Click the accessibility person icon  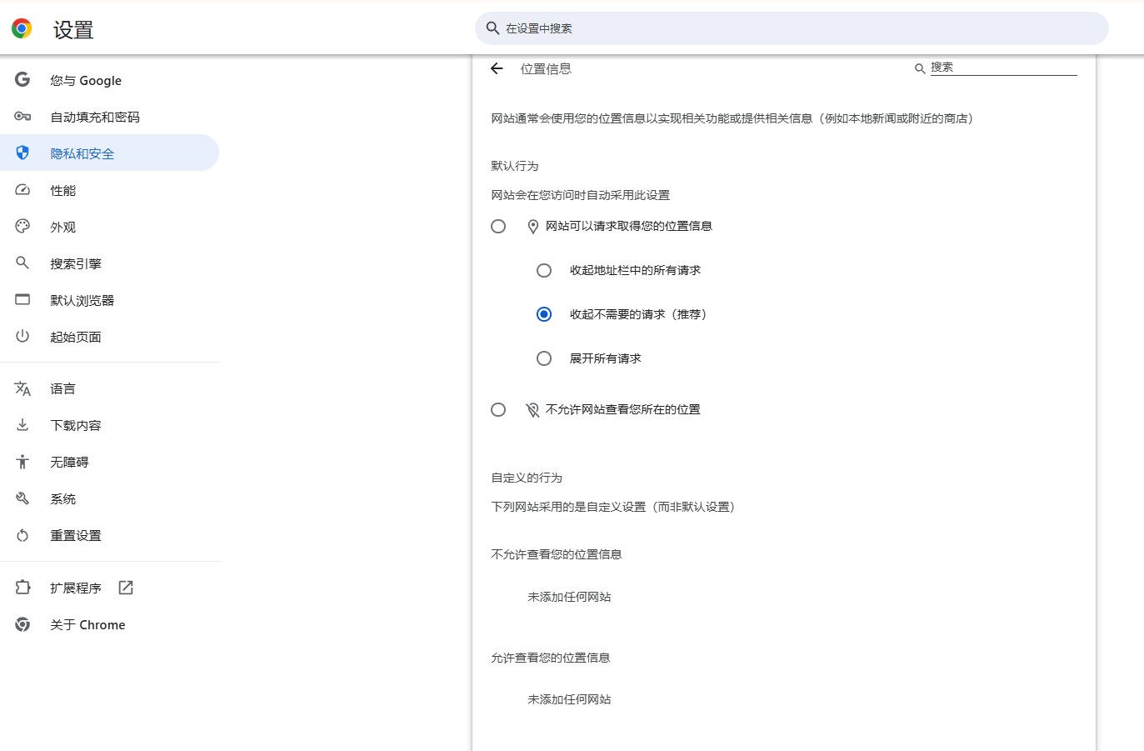pyautogui.click(x=22, y=462)
